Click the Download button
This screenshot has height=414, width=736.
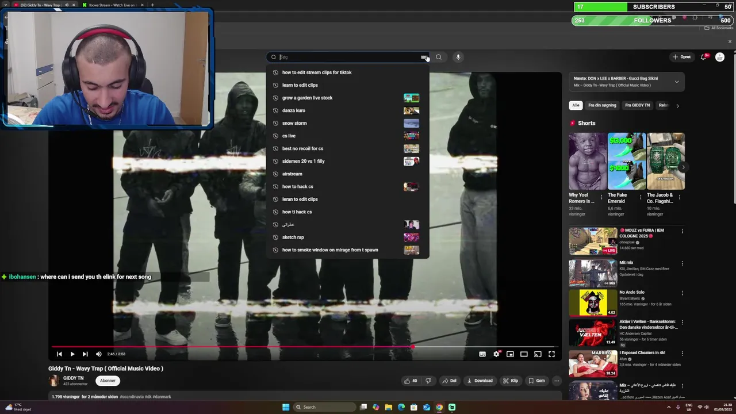pyautogui.click(x=480, y=381)
